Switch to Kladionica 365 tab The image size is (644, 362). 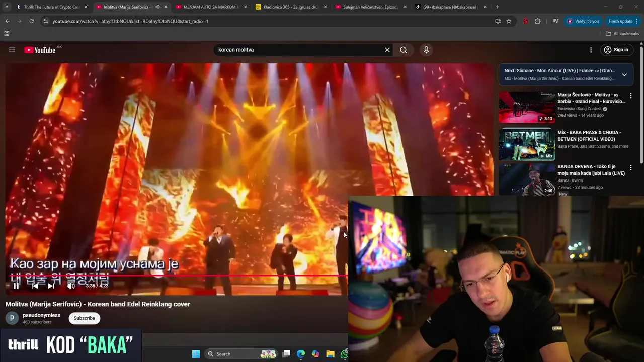point(291,7)
